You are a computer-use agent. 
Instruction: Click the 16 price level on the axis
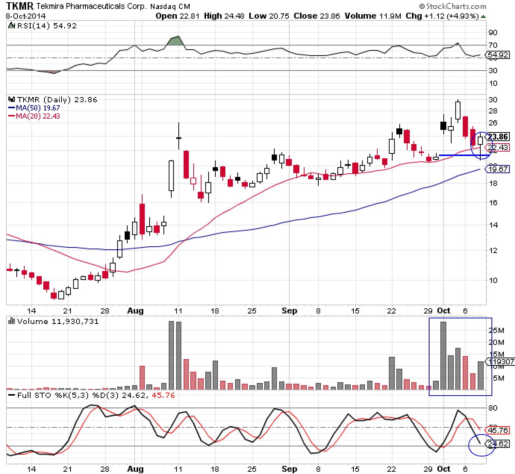click(x=493, y=203)
